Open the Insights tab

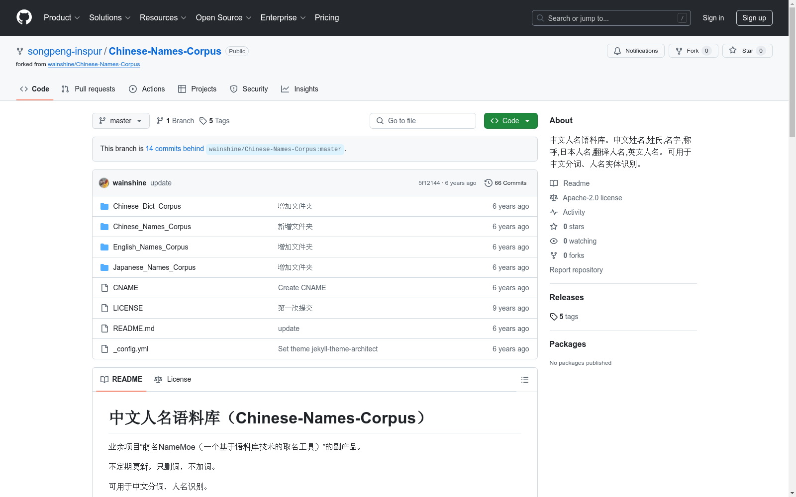(x=299, y=89)
